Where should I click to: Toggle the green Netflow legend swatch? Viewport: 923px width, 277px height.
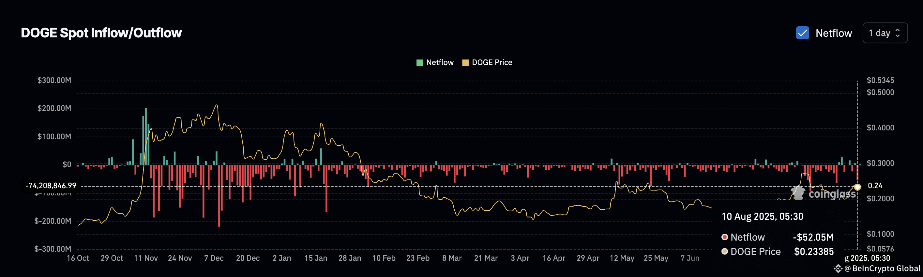tap(419, 62)
